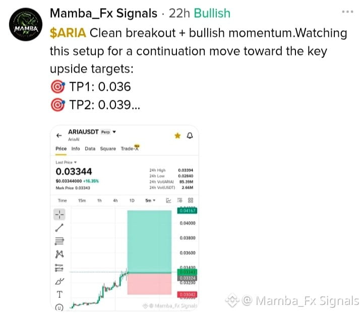Open the Last Price dropdown
Screen dimensions: 363x313
pyautogui.click(x=66, y=162)
